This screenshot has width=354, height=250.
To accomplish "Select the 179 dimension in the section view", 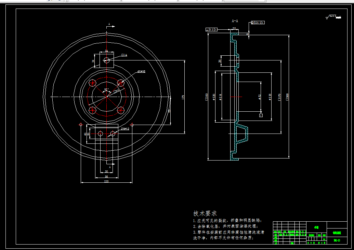I will click(279, 97).
